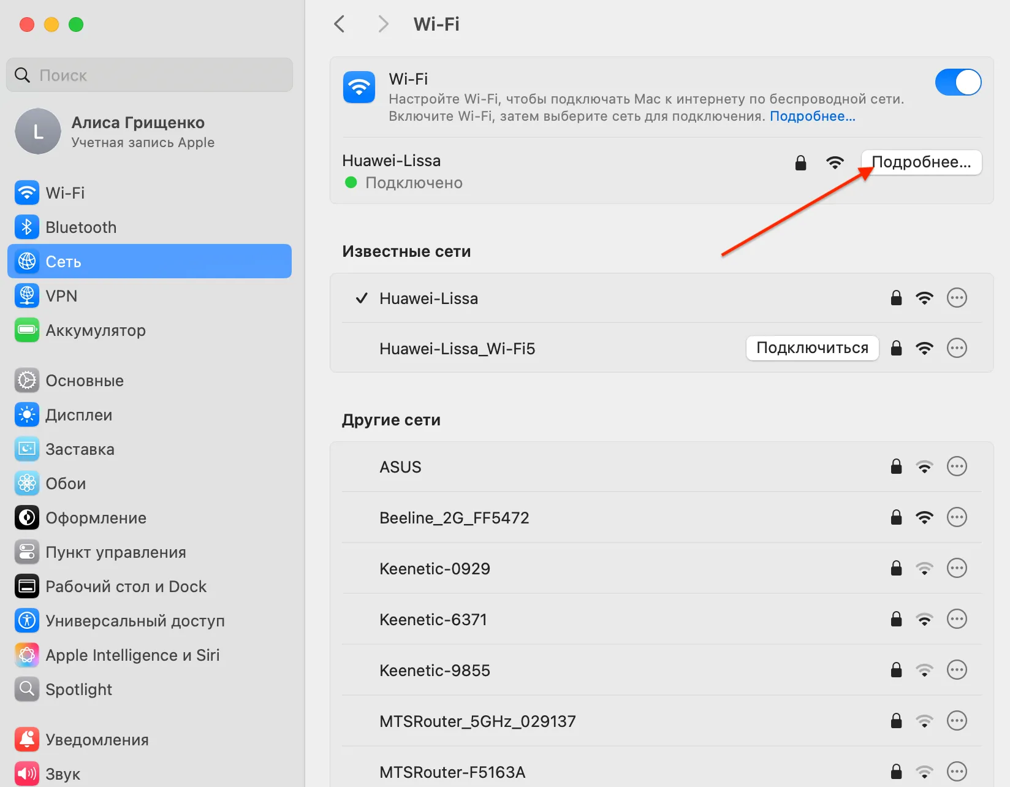Open Алиса Грищенко Apple account
The image size is (1010, 787).
point(150,131)
